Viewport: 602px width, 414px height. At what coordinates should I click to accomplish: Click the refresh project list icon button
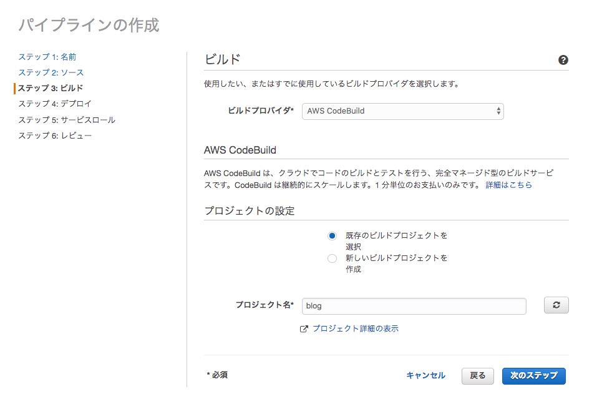tap(556, 305)
